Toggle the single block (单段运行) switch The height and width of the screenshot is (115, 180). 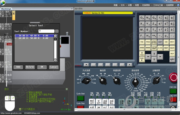pos(92,102)
